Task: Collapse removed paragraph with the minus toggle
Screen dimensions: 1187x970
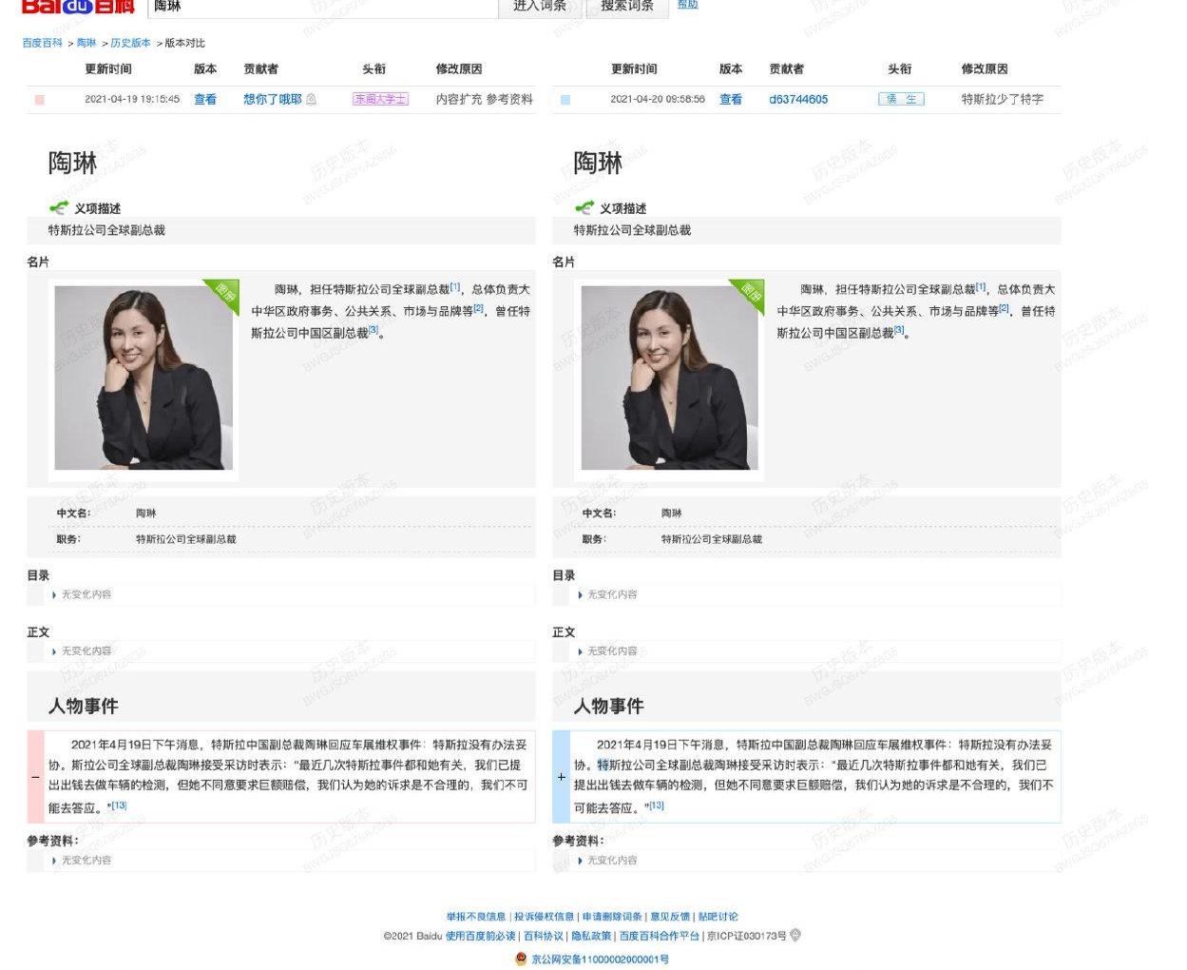Action: 35,776
